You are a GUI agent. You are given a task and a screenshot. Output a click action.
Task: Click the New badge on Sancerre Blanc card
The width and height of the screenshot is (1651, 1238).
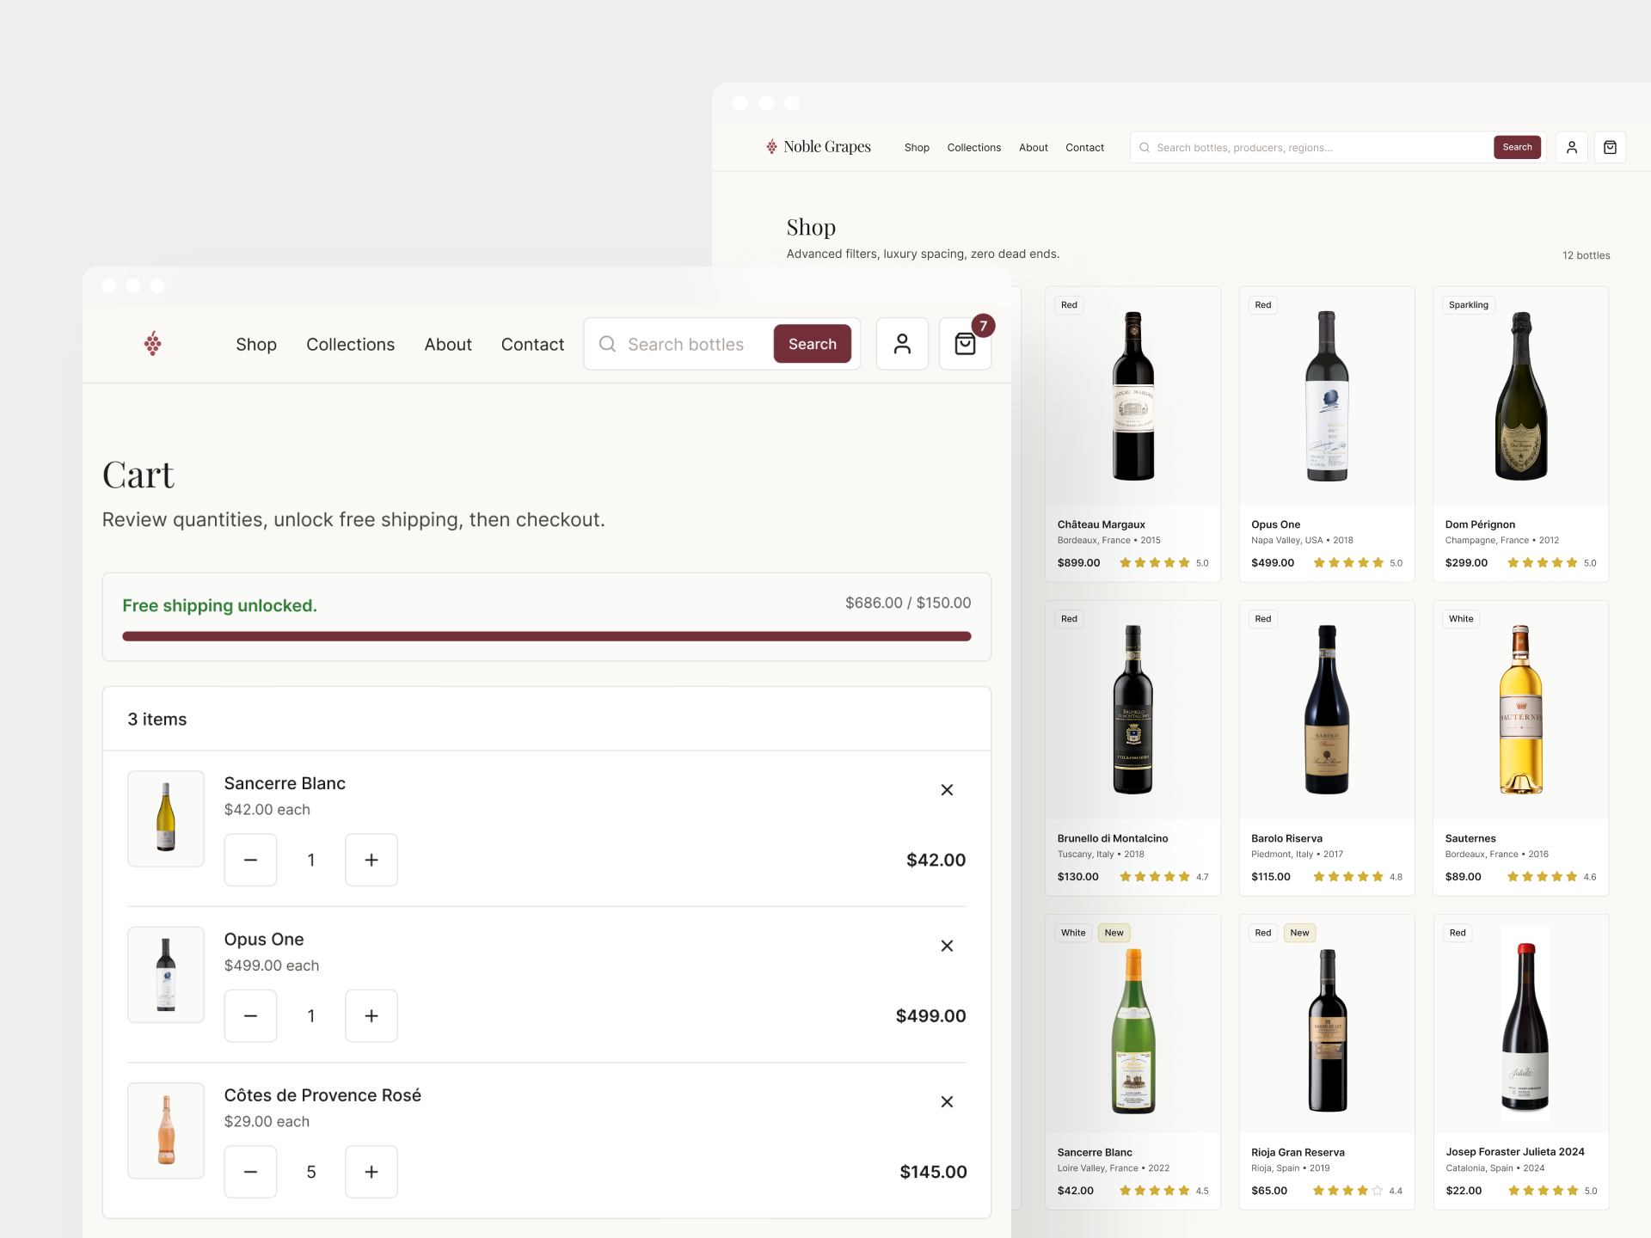[1114, 933]
